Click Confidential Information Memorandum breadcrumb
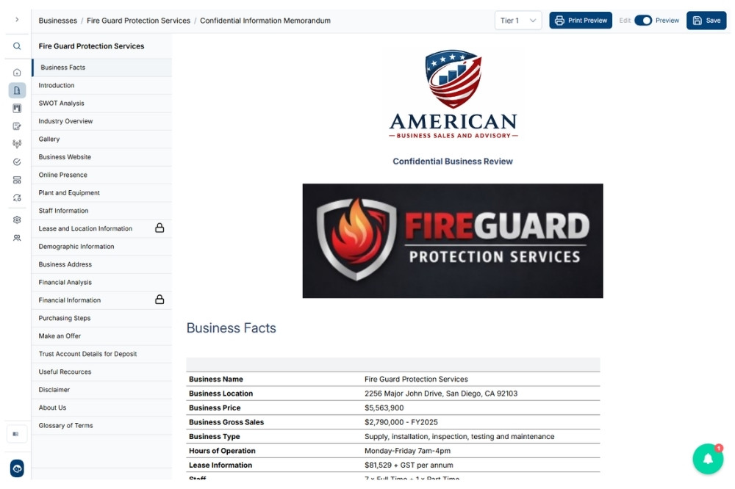The height and width of the screenshot is (489, 735). tap(265, 21)
